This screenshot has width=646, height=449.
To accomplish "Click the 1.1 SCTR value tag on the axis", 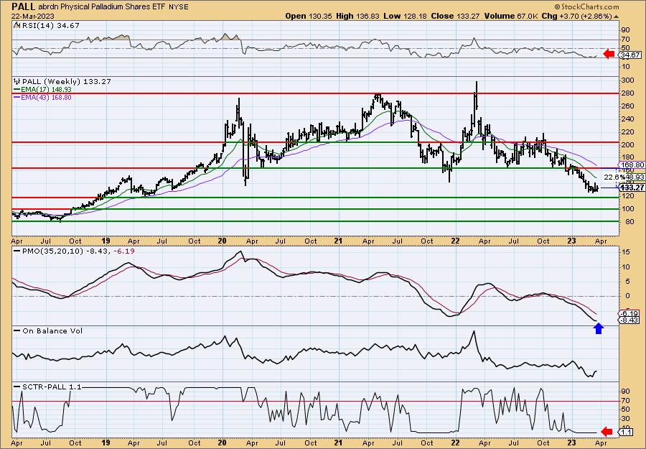I will pyautogui.click(x=627, y=432).
